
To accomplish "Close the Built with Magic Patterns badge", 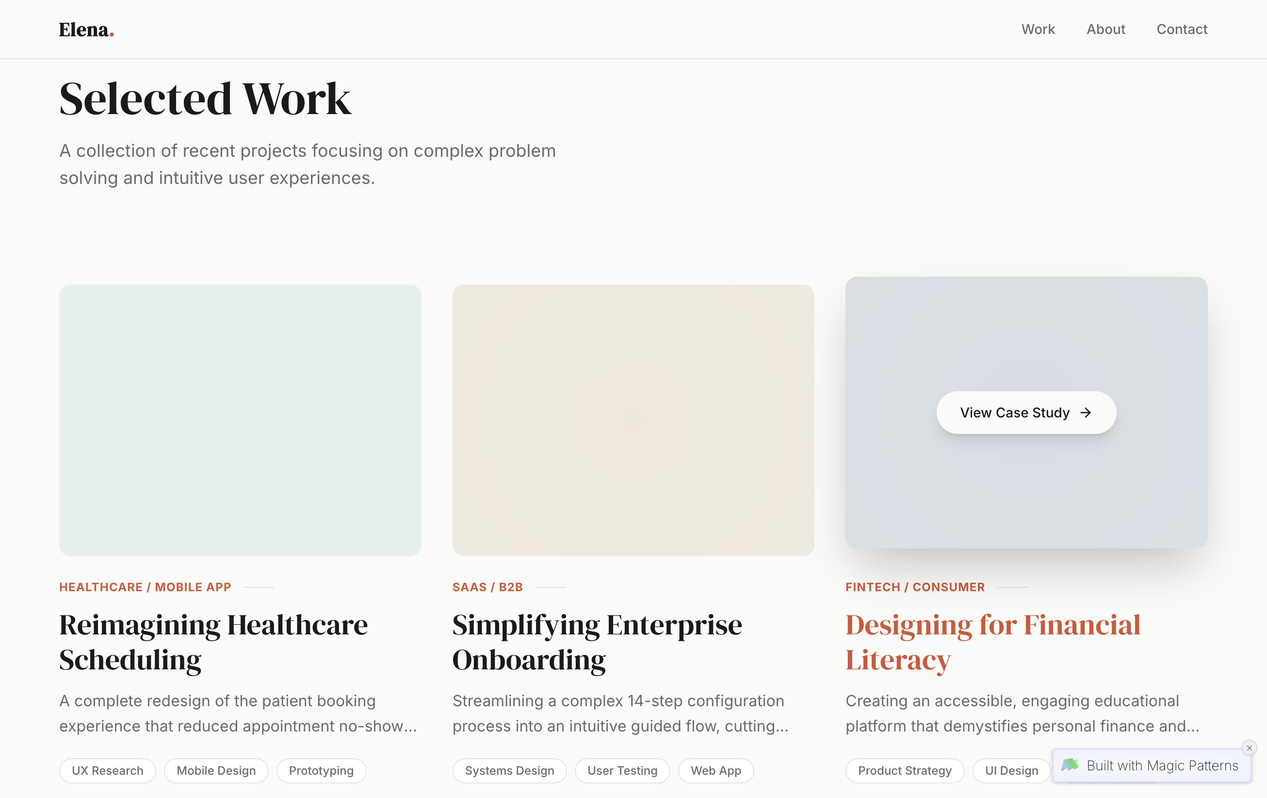I will tap(1249, 748).
